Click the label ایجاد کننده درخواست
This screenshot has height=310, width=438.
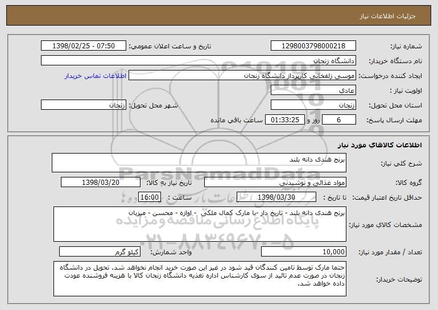pyautogui.click(x=390, y=76)
